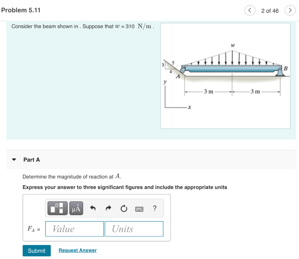Click the 2 of 46 item counter
The width and height of the screenshot is (299, 259).
click(269, 11)
